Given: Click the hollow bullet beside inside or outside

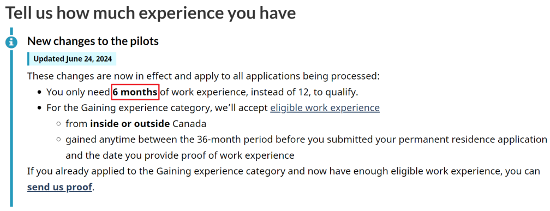Looking at the screenshot, I should [59, 124].
